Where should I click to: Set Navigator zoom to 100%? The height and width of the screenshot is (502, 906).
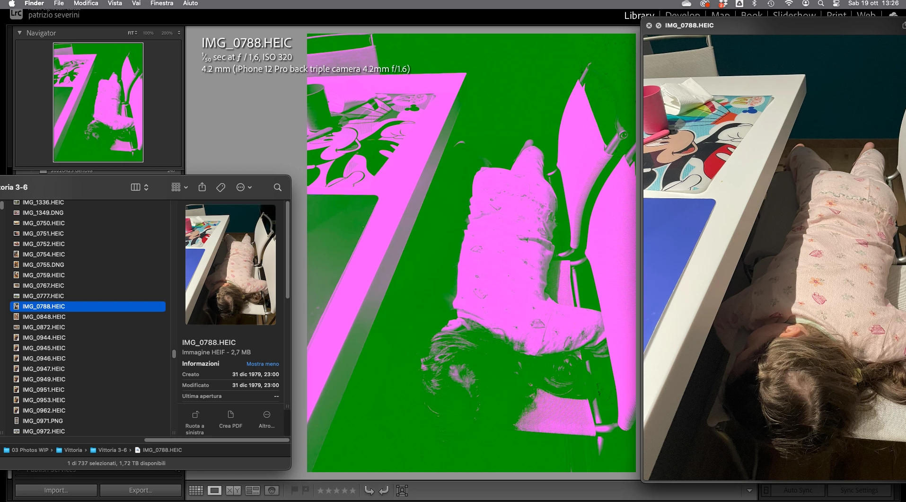(149, 33)
